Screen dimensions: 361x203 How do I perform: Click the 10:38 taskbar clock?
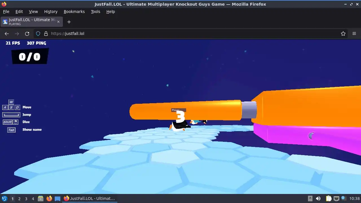point(355,198)
